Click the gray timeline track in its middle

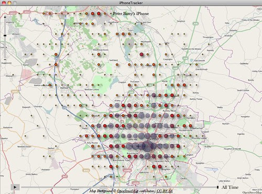click(119, 187)
